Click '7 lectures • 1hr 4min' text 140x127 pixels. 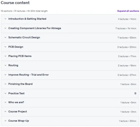(x=126, y=28)
